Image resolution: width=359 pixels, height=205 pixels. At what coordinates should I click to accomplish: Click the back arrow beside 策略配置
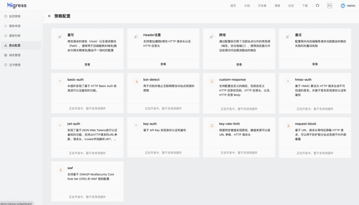coord(50,16)
